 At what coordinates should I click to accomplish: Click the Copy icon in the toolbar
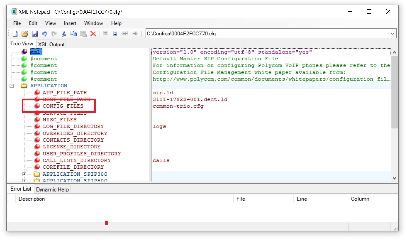click(x=73, y=34)
